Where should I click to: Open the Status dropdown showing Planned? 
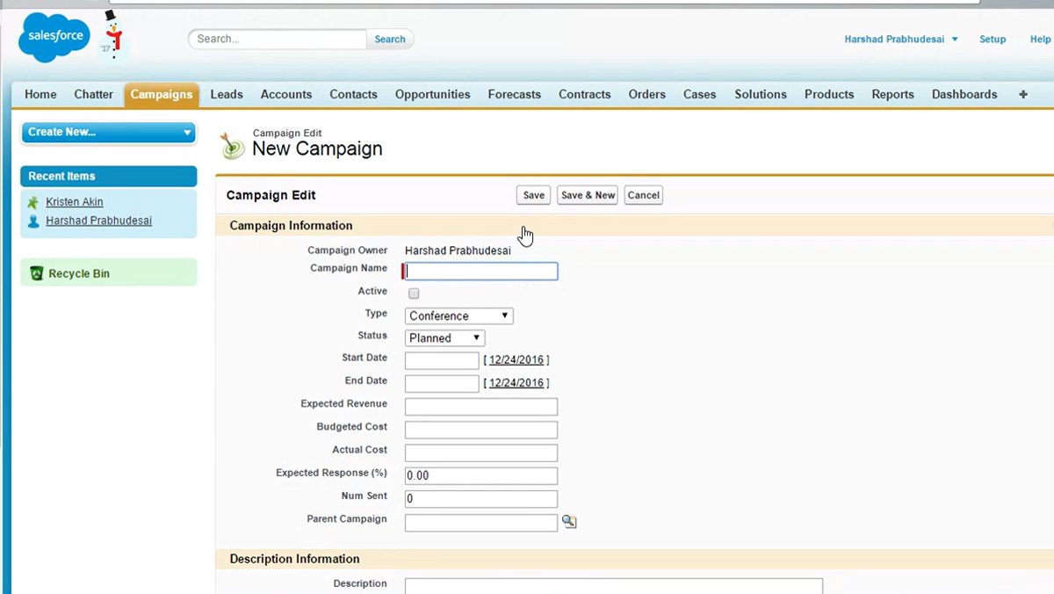(444, 337)
